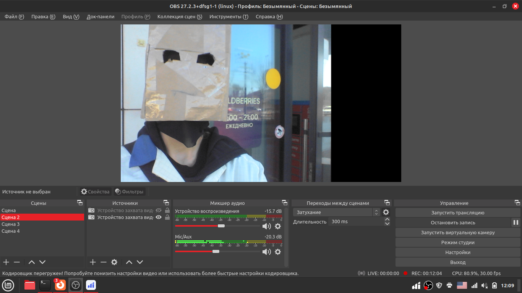Open settings gear for Устройство воспроизведения audio
The height and width of the screenshot is (293, 522).
coord(278,226)
